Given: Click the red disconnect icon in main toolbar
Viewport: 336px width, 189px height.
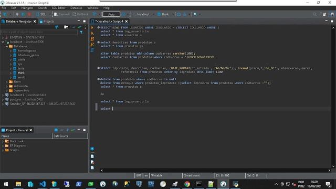Looking at the screenshot, I should (29, 14).
